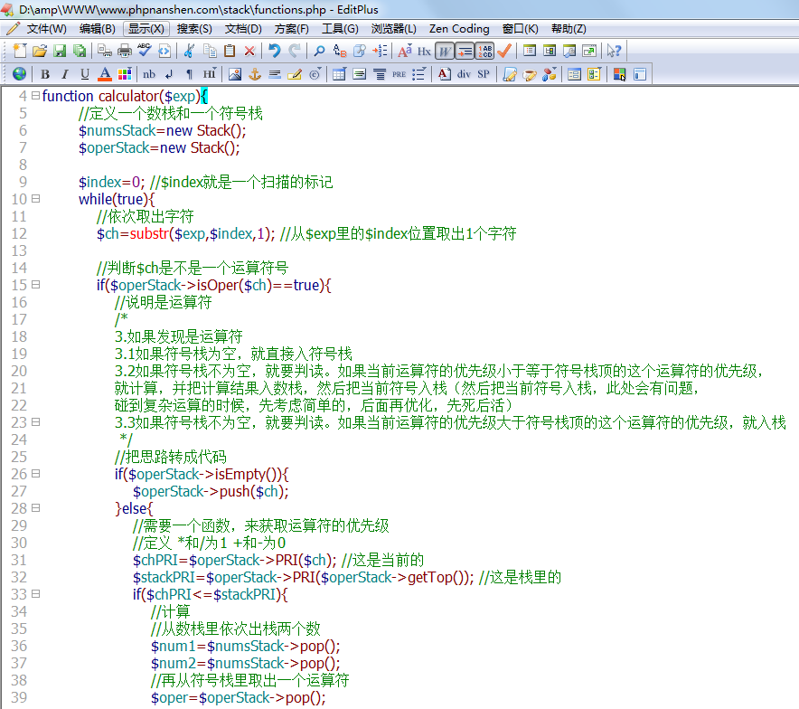Insert image tag icon
799x709 pixels.
pos(234,74)
